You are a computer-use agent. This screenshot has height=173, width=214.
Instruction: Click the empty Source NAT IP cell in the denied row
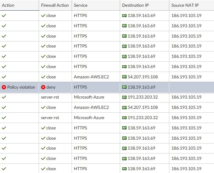click(191, 87)
